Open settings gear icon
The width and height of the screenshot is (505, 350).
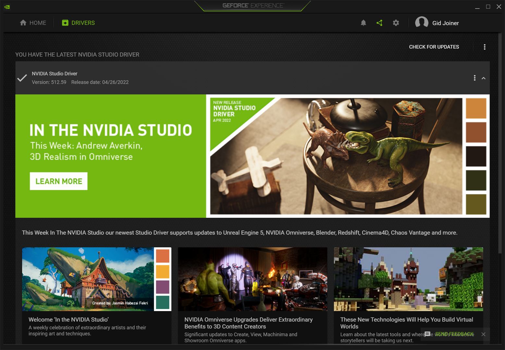[396, 23]
